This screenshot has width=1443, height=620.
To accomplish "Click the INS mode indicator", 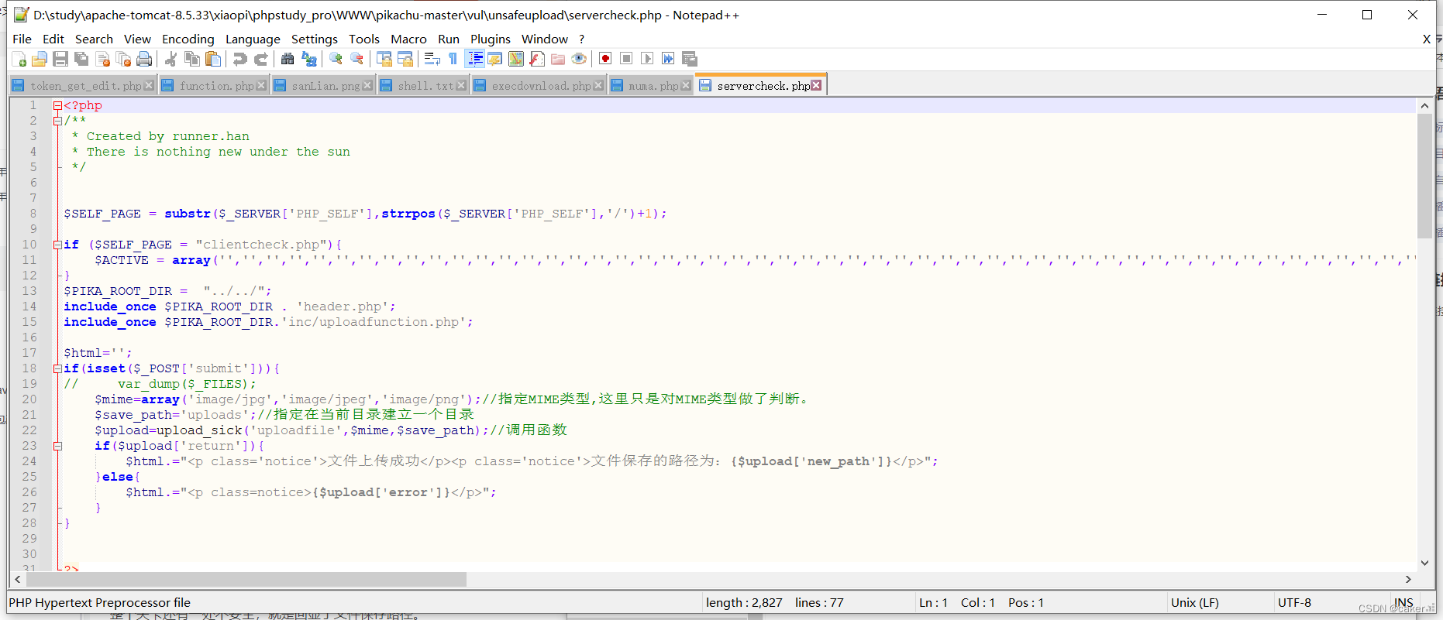I will [x=1403, y=602].
